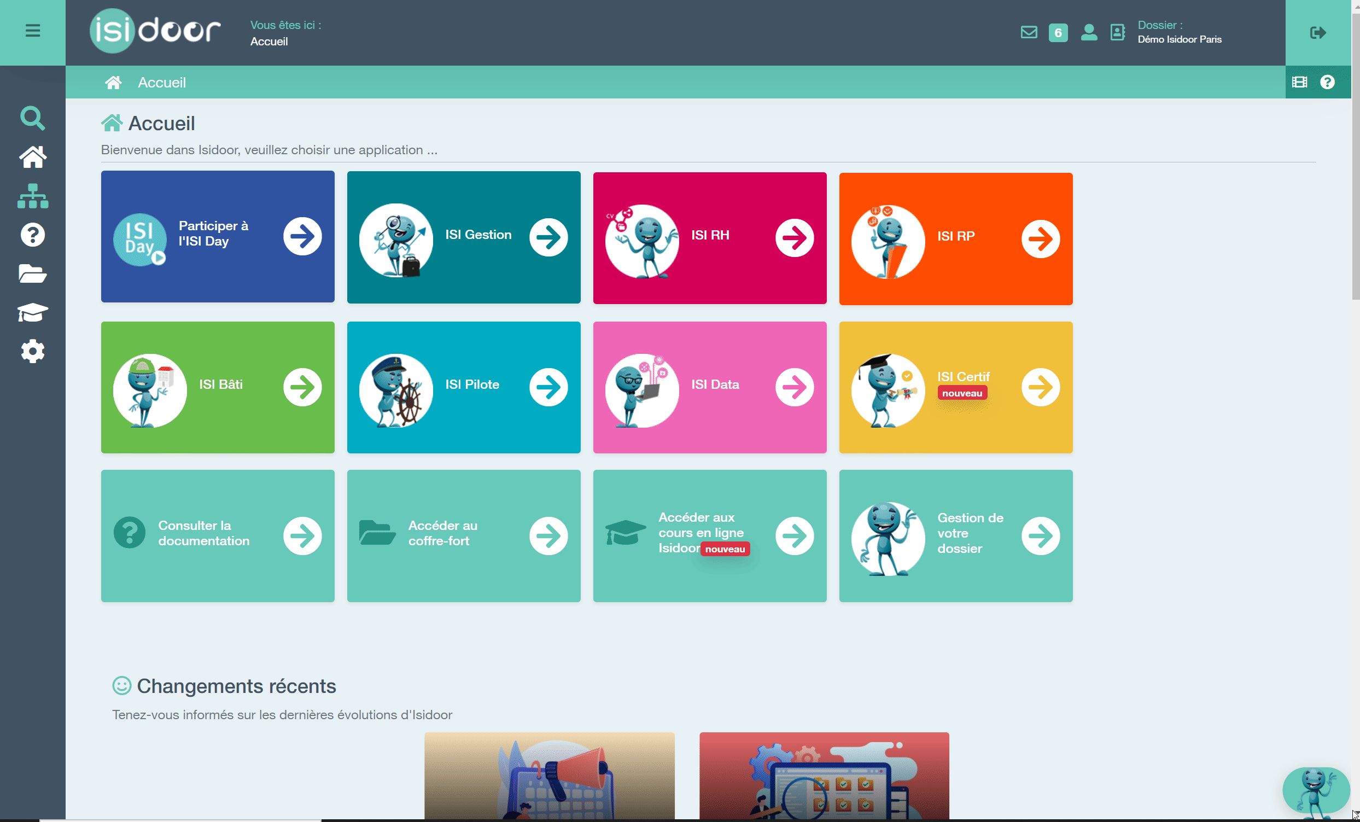This screenshot has width=1360, height=822.
Task: Click the arrow on Gestion de votre dossier tile
Action: click(x=1041, y=536)
